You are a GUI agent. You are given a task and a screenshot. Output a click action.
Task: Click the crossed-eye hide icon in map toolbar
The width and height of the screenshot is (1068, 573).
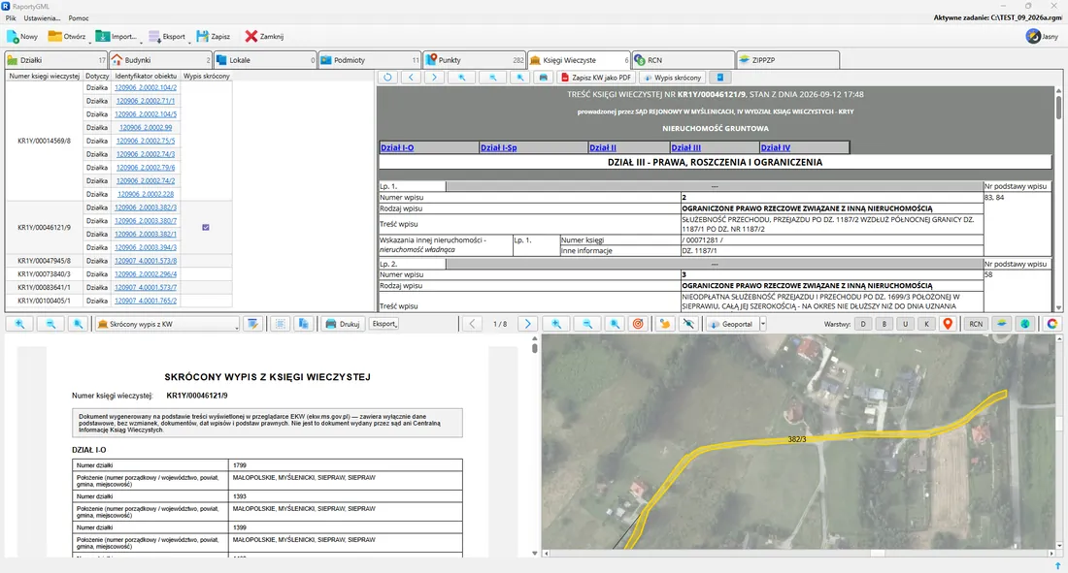[x=689, y=324]
